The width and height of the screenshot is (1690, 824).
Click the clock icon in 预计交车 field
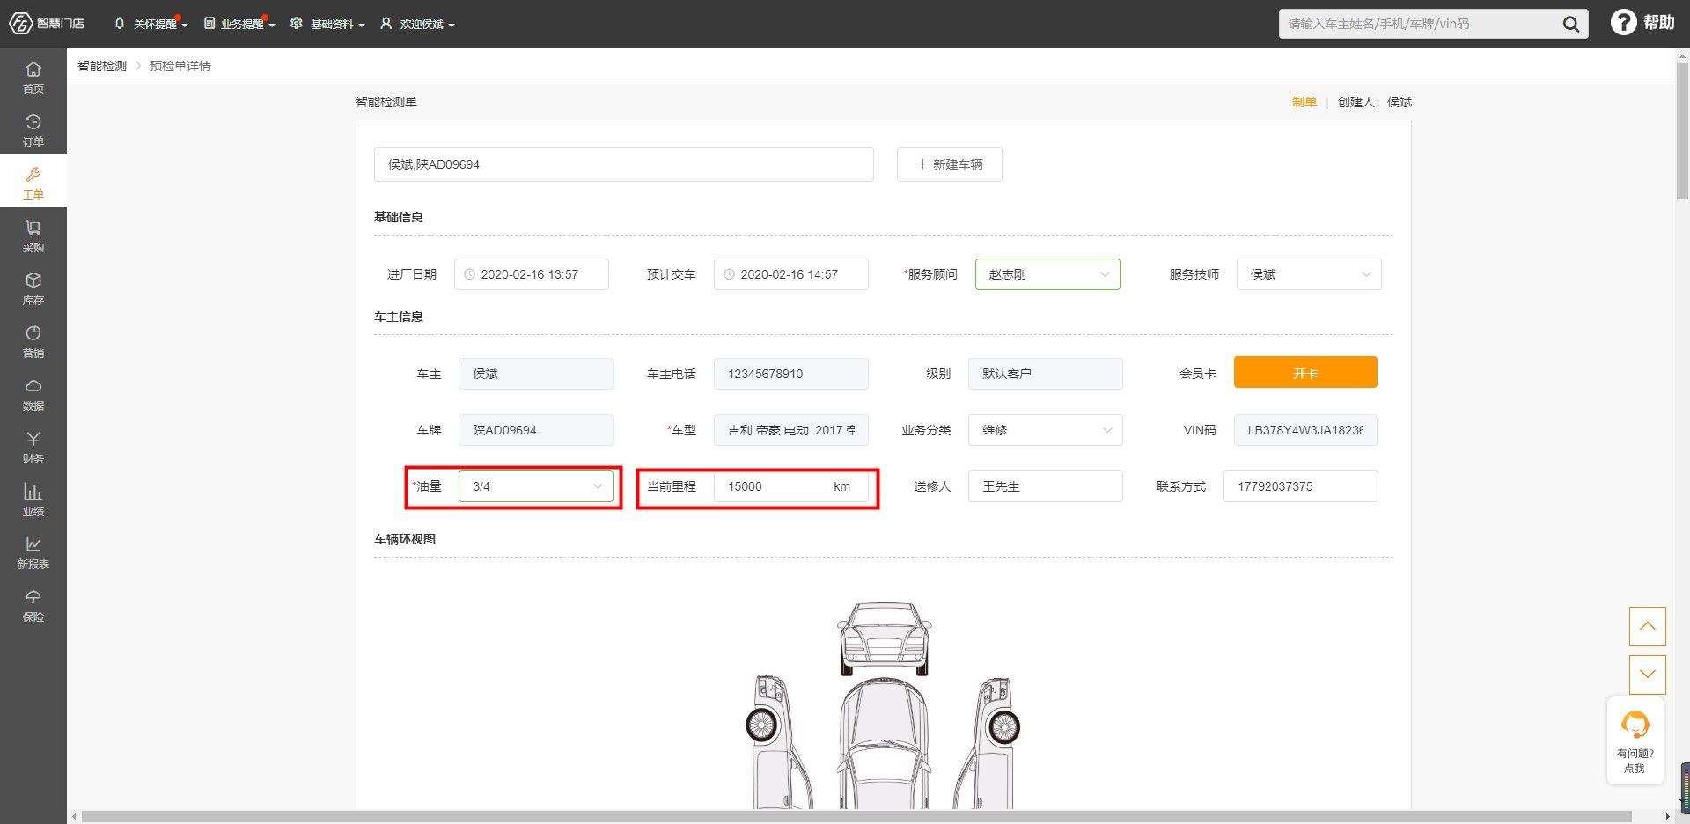click(730, 274)
